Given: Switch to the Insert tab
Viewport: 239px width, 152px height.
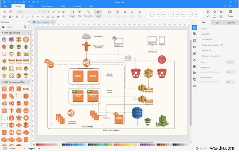Looking at the screenshot, I should [32, 6].
